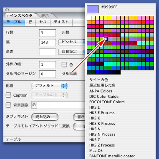Enable the Caption checkbox

(x=8, y=95)
